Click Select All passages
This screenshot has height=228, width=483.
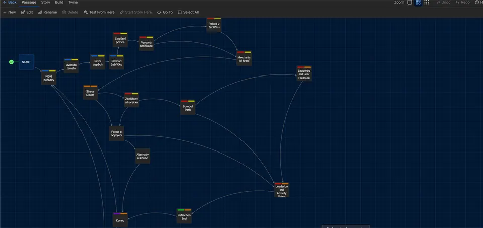[x=188, y=12]
